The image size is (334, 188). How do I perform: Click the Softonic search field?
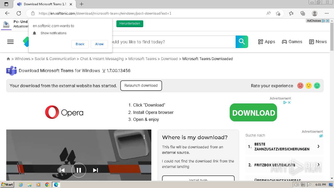(x=174, y=42)
